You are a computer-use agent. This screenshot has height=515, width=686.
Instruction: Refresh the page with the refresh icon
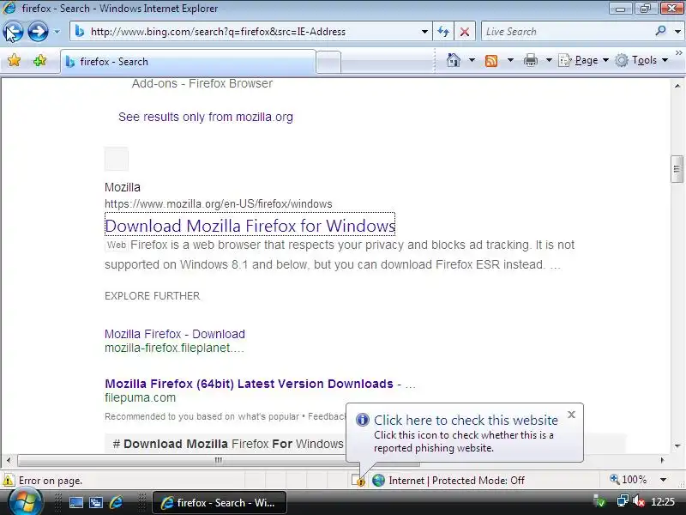click(443, 32)
